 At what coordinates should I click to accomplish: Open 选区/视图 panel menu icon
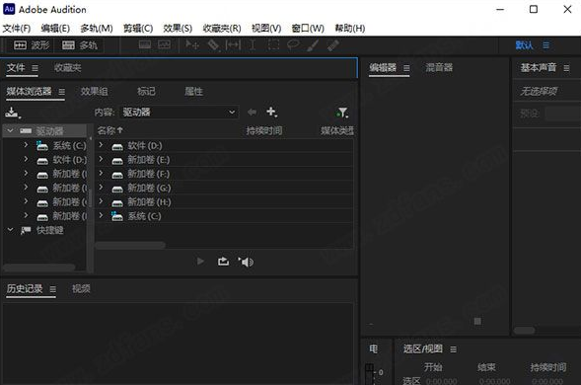click(x=453, y=349)
